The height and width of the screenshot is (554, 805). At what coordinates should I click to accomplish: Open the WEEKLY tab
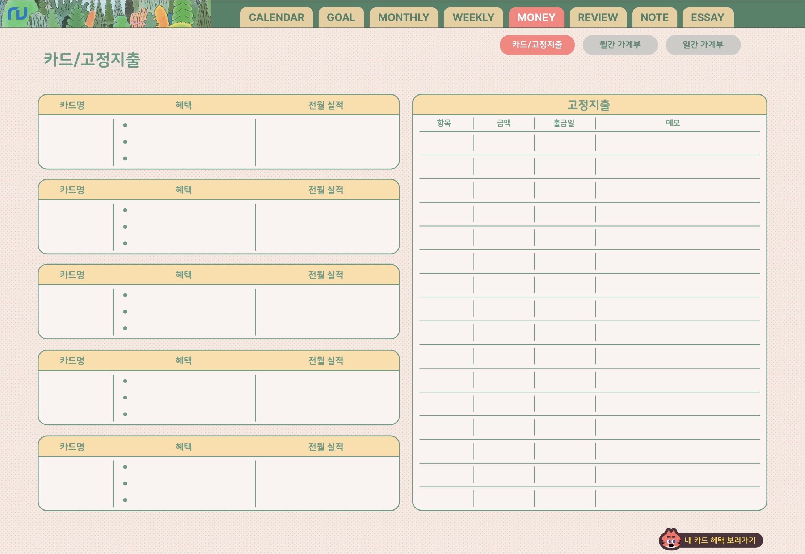click(473, 17)
